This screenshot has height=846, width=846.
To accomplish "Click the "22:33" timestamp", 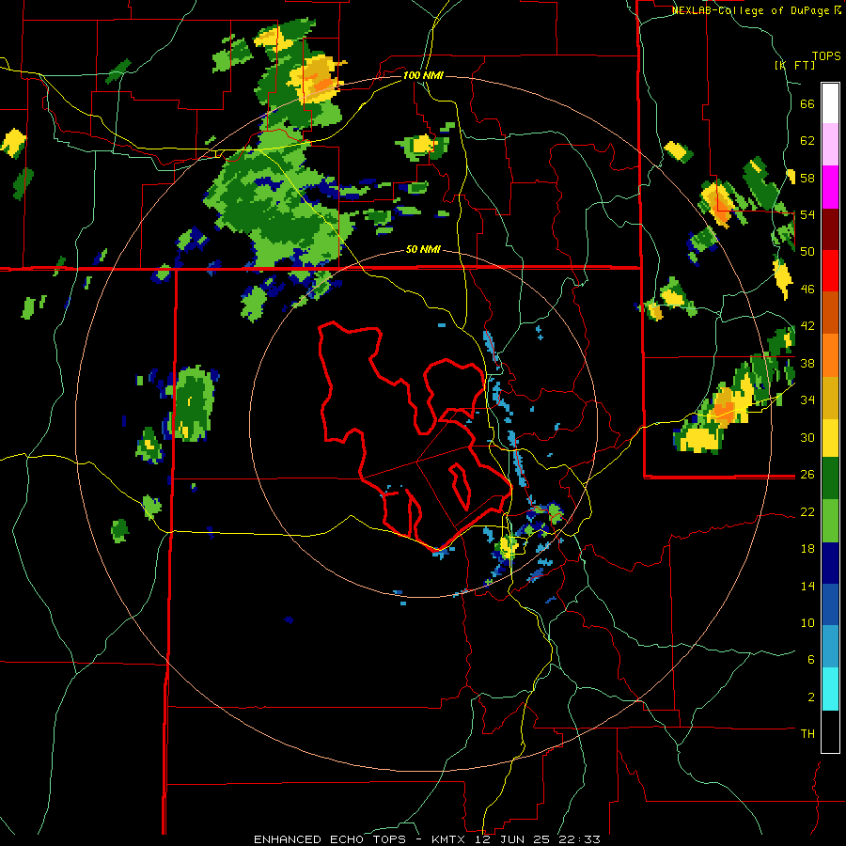I will tap(580, 839).
